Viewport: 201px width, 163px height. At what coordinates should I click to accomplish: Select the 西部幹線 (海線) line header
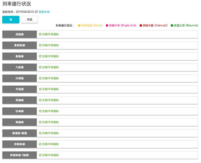click(20, 155)
